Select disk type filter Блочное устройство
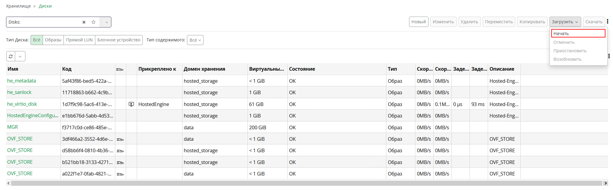The height and width of the screenshot is (190, 613). pos(119,40)
